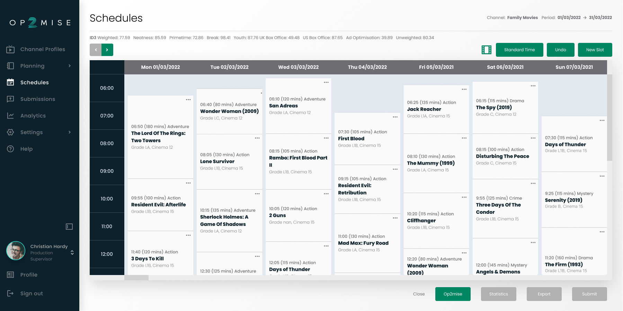The width and height of the screenshot is (623, 311).
Task: Open the three-dot menu on the Jack Reacher slot
Action: 464,89
